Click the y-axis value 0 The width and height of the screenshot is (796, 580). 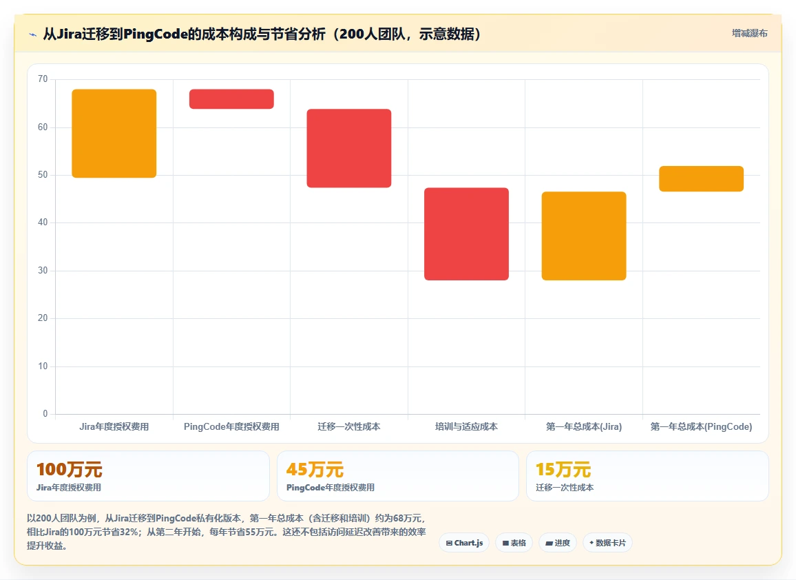click(x=45, y=413)
